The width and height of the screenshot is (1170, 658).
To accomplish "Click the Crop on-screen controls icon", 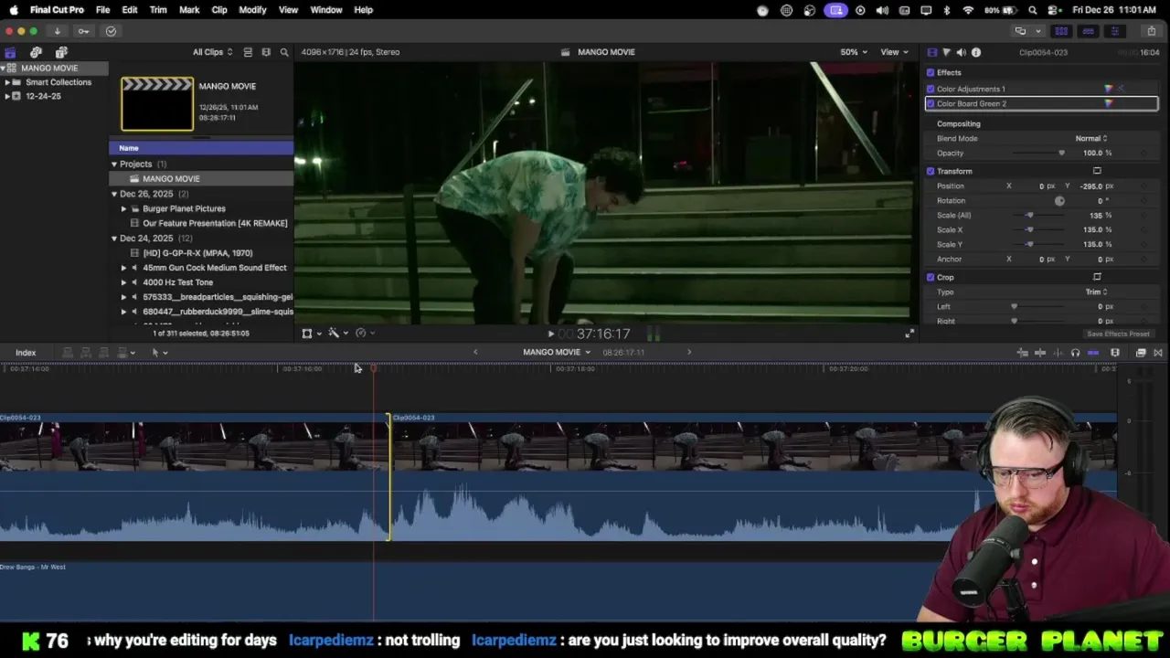I will point(1097,277).
